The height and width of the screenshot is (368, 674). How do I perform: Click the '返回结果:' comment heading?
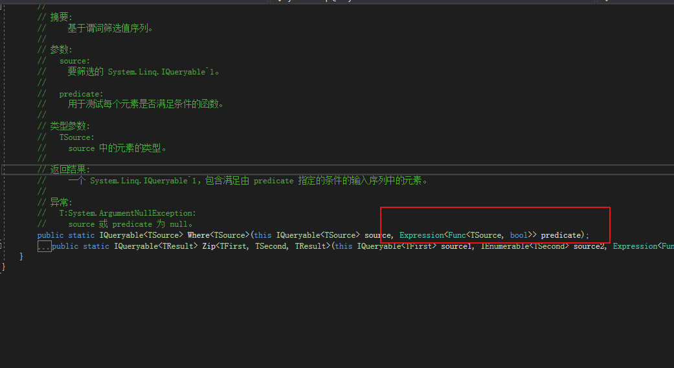pos(70,169)
